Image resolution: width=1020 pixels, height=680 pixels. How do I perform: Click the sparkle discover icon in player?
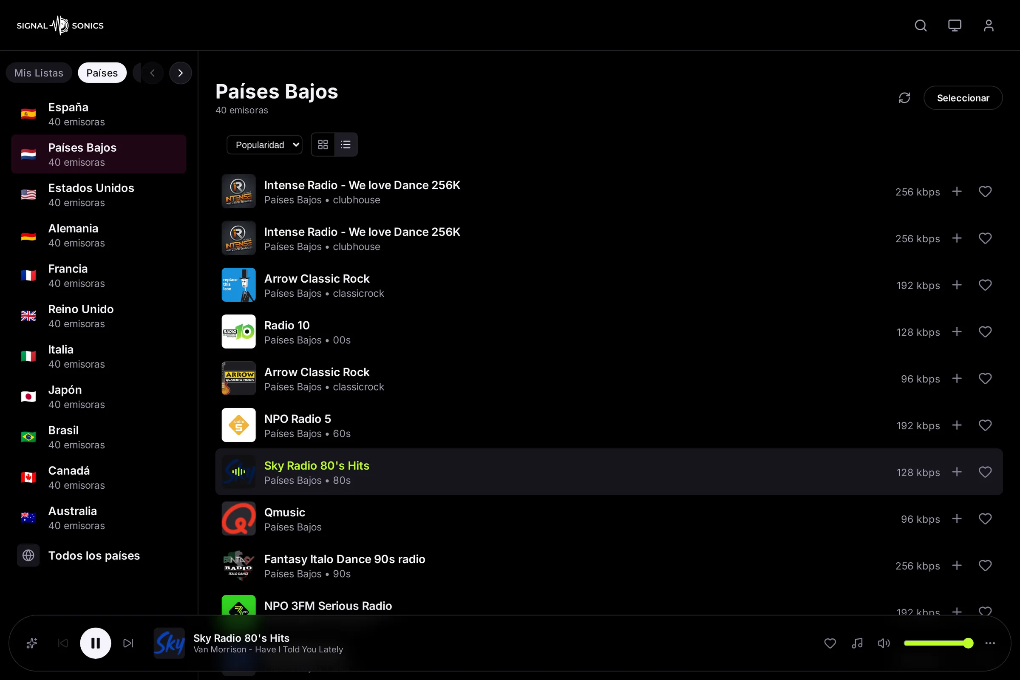tap(31, 643)
